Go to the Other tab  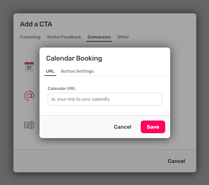(x=123, y=37)
